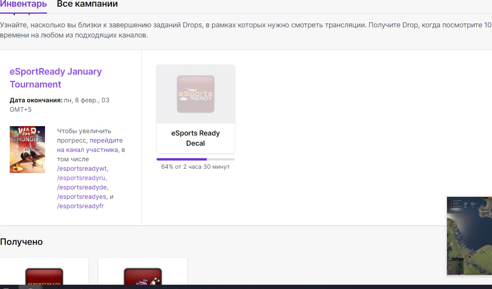
Task: Open the /esportsreadyfr channel link
Action: pyautogui.click(x=81, y=206)
